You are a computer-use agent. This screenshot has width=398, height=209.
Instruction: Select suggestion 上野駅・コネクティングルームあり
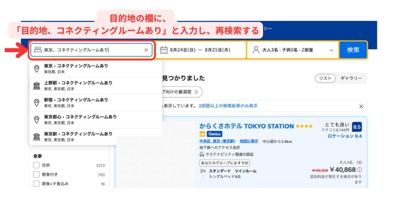96,86
